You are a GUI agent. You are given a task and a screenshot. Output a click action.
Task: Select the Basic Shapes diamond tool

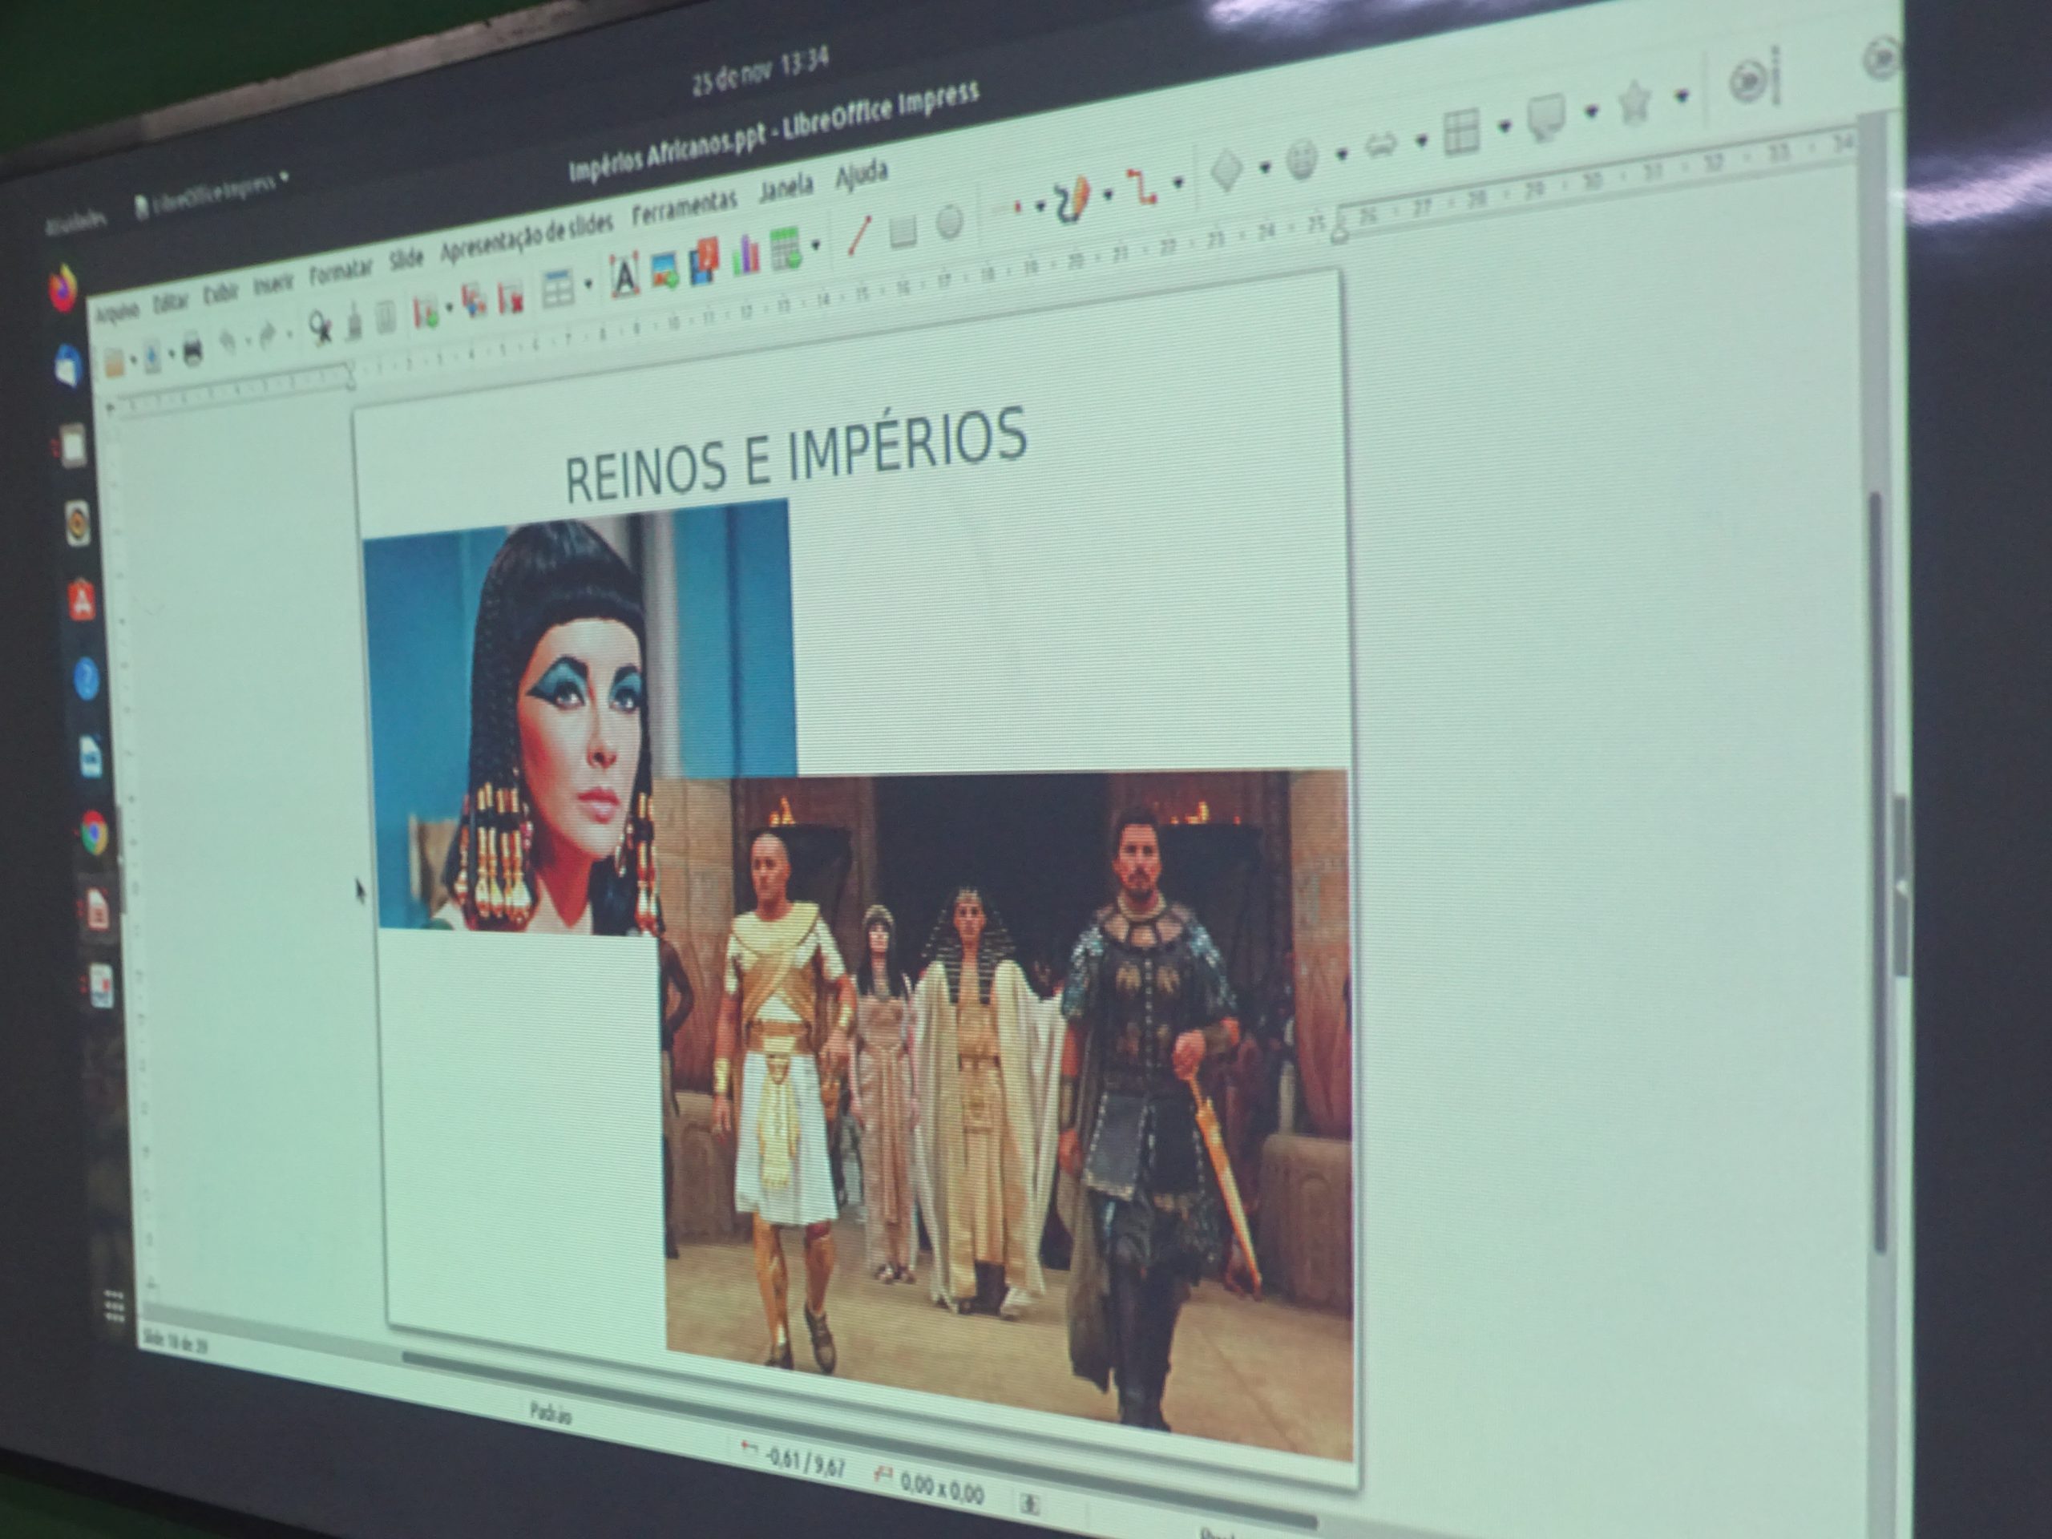tap(1226, 172)
